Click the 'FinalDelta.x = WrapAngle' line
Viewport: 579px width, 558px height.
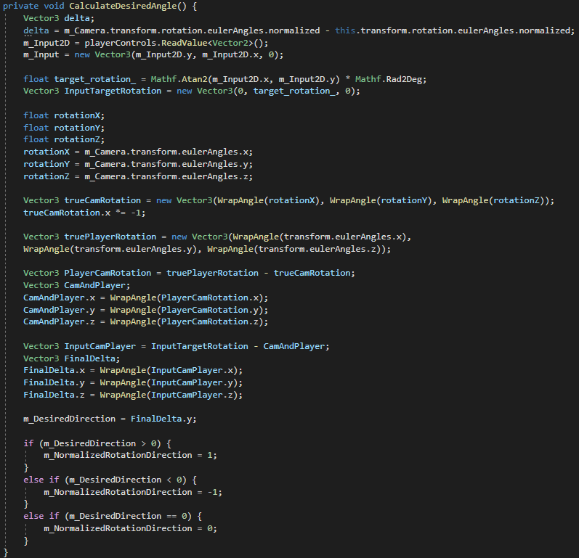[x=133, y=371]
